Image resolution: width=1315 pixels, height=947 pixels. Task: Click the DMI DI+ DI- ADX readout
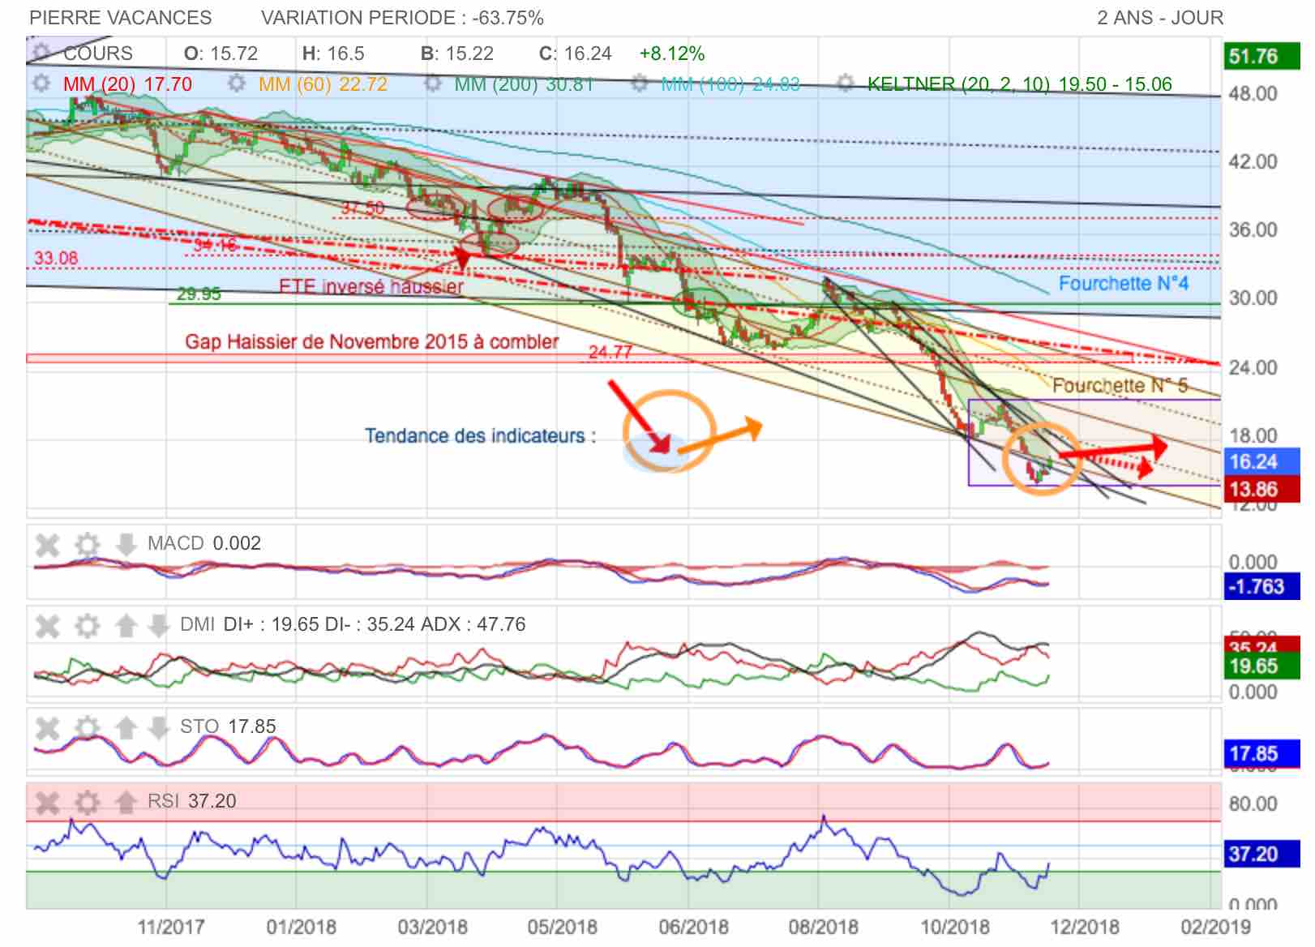(353, 624)
